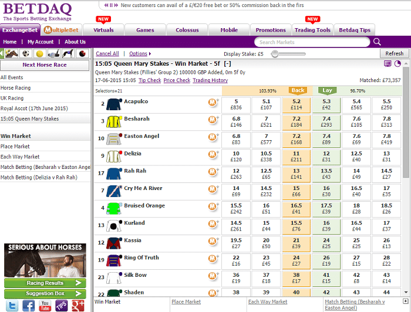Go to My Account
The image size is (411, 312).
[41, 42]
